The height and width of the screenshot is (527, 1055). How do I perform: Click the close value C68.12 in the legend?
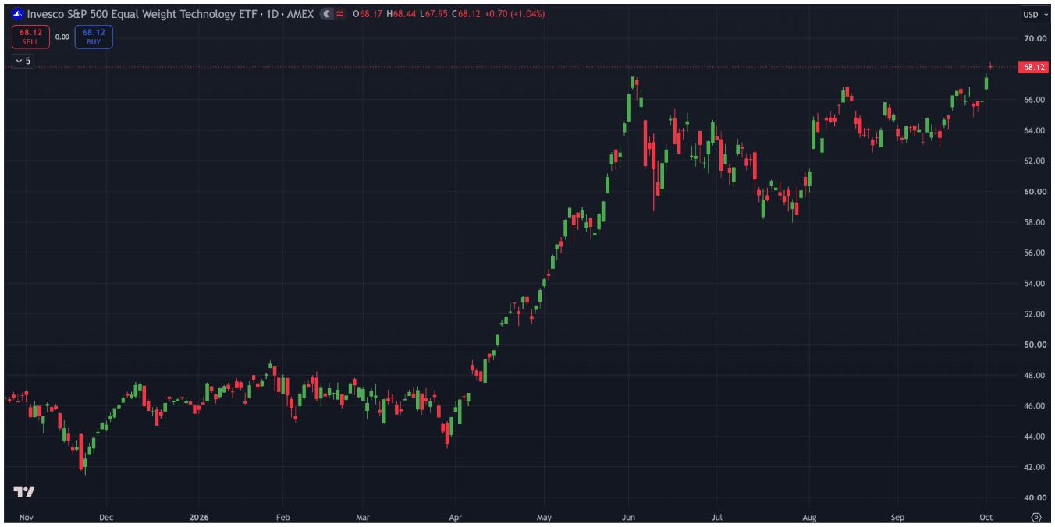pos(464,14)
